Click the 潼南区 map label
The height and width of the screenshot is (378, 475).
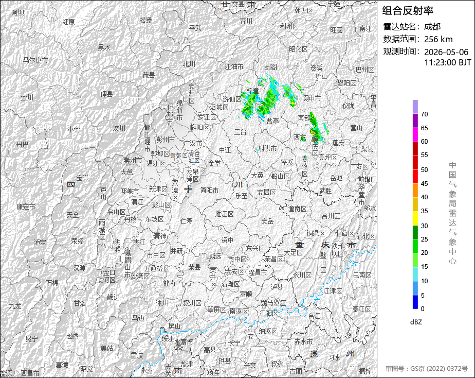(x=297, y=209)
